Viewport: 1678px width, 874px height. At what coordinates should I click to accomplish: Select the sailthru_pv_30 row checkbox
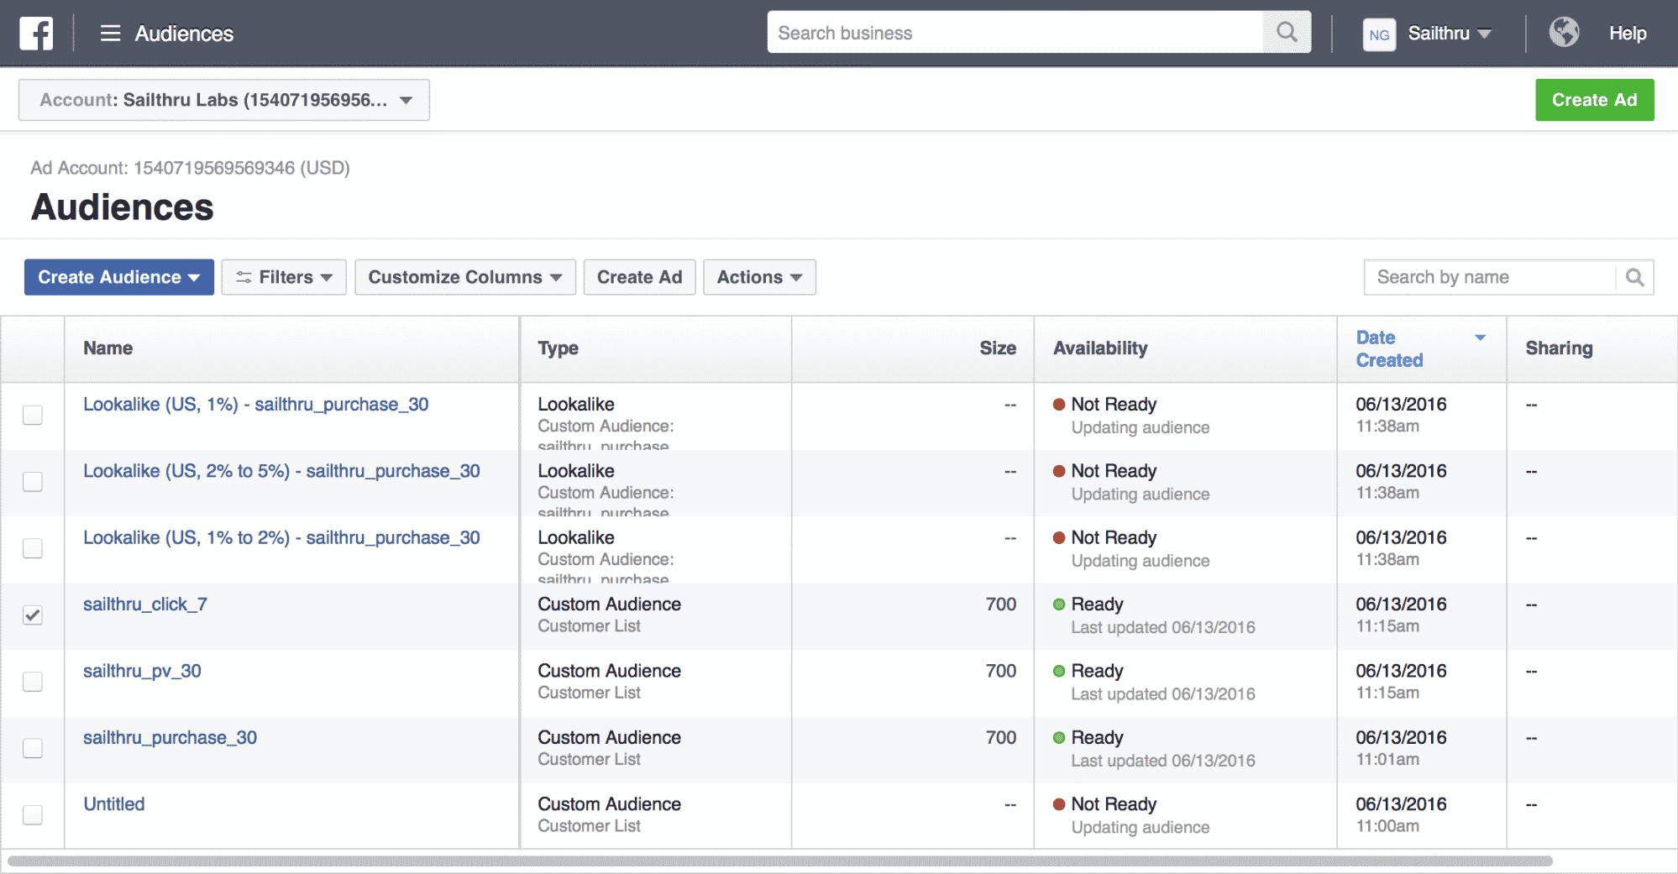33,682
